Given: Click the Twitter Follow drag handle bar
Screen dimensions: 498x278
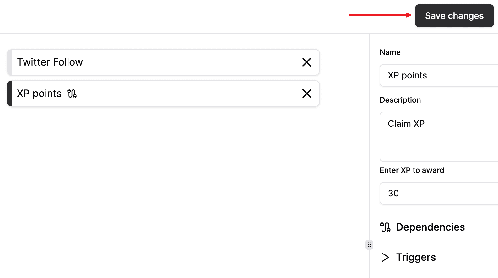Looking at the screenshot, I should pyautogui.click(x=9, y=62).
